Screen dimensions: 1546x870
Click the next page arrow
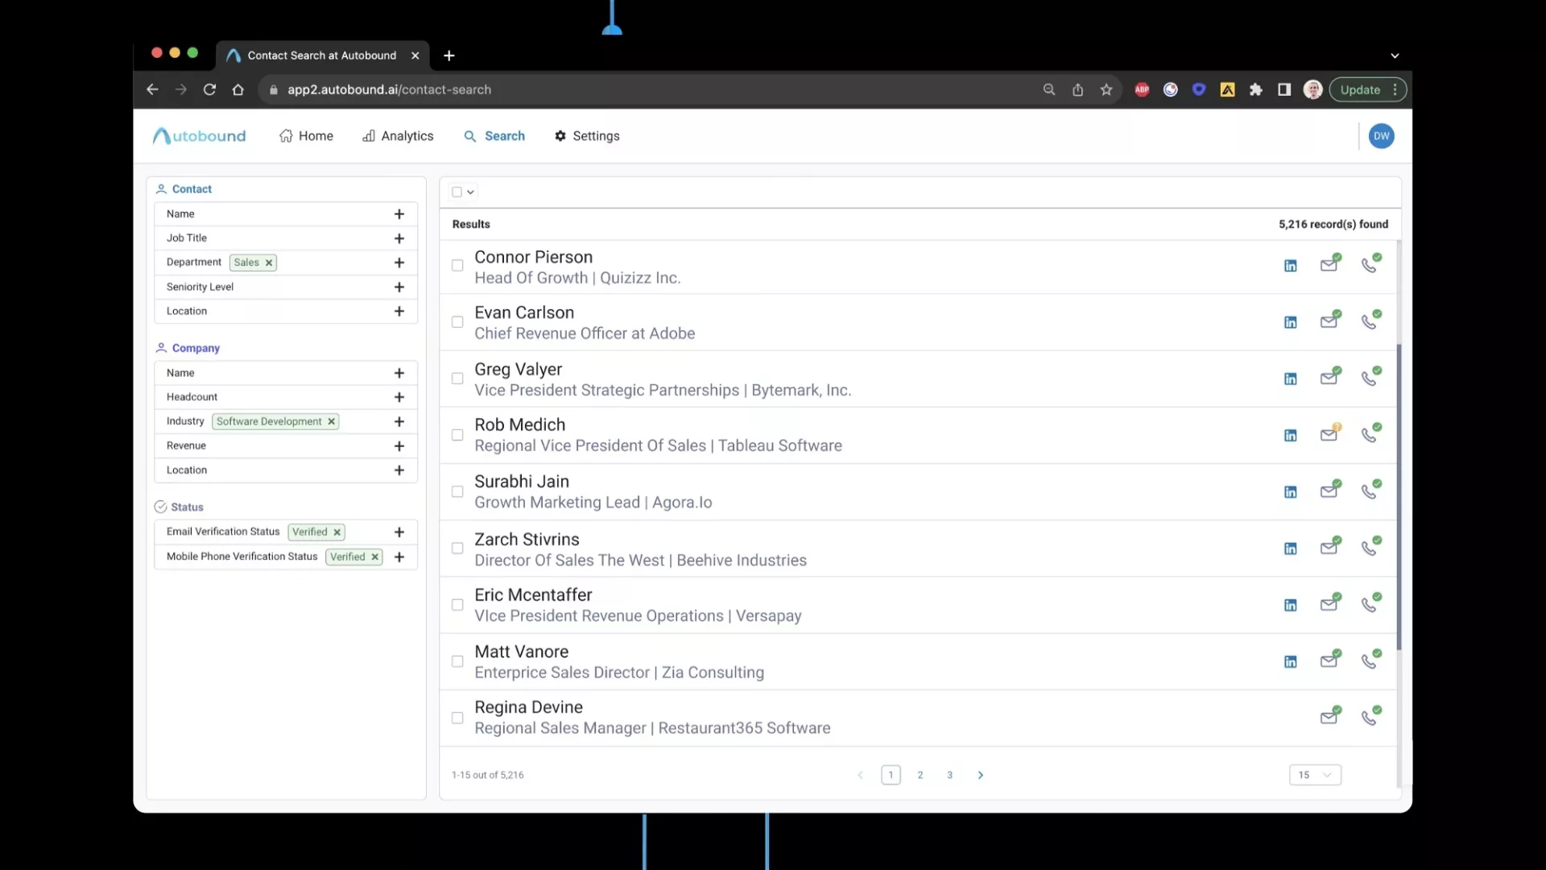point(980,775)
